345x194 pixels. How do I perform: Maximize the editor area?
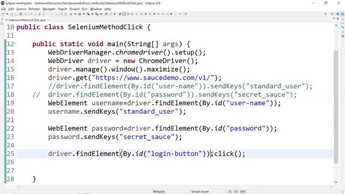point(338,18)
